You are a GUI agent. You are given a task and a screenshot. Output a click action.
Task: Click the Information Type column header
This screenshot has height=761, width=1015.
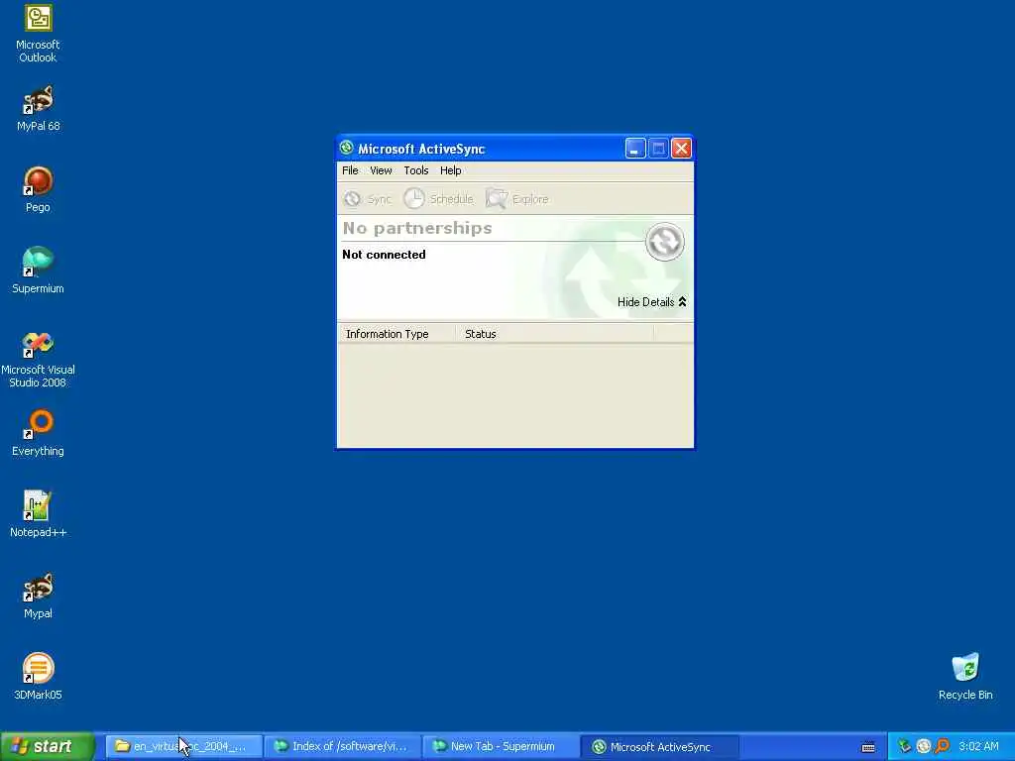396,334
